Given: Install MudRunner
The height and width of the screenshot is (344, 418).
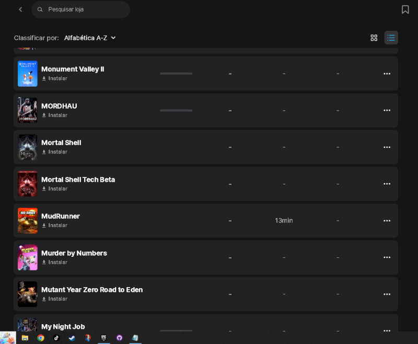Looking at the screenshot, I should click(x=55, y=226).
